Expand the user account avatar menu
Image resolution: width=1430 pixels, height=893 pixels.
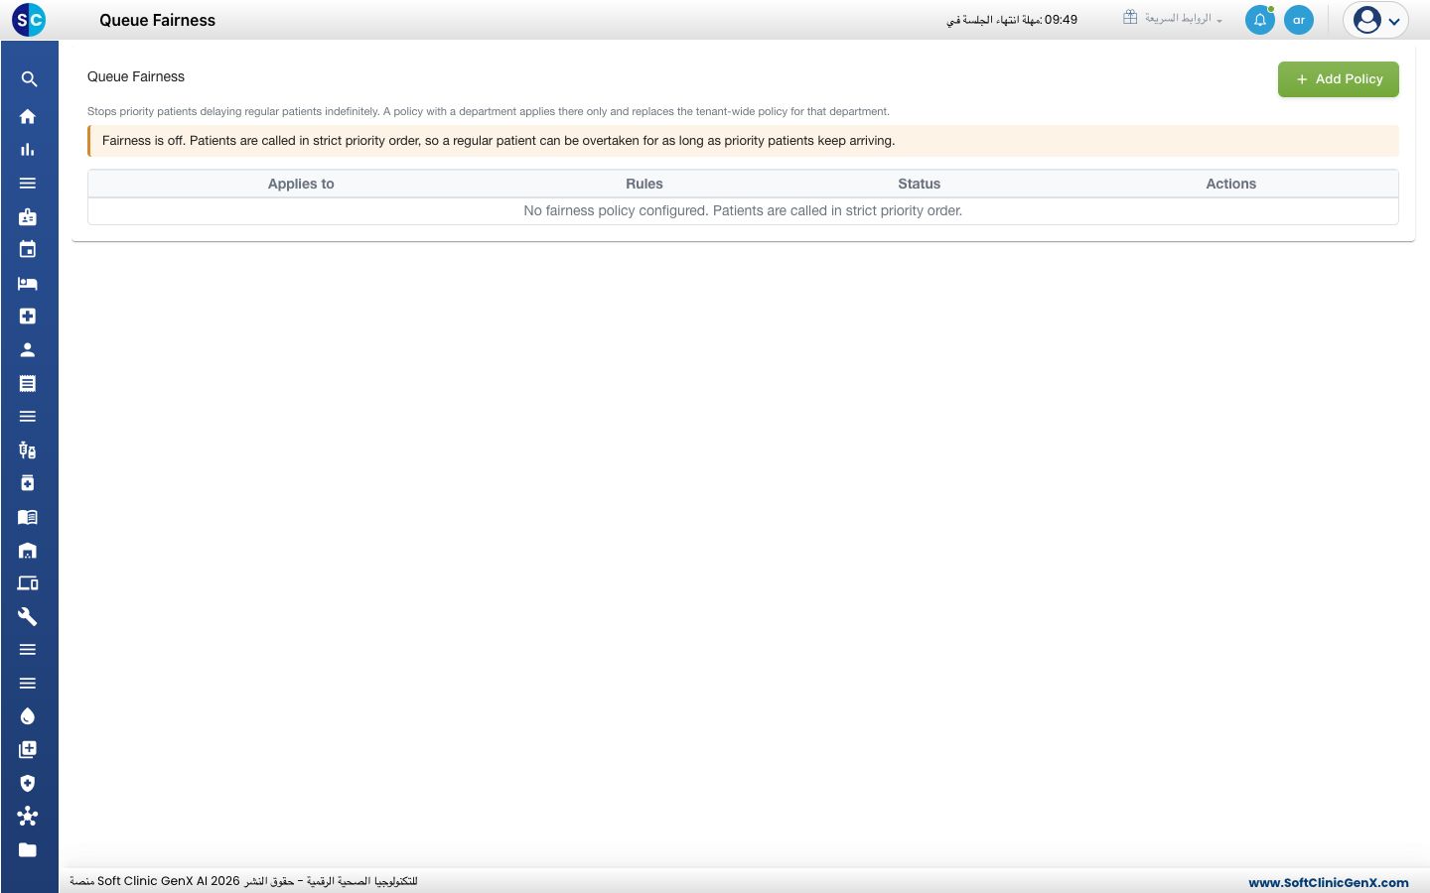pos(1375,20)
